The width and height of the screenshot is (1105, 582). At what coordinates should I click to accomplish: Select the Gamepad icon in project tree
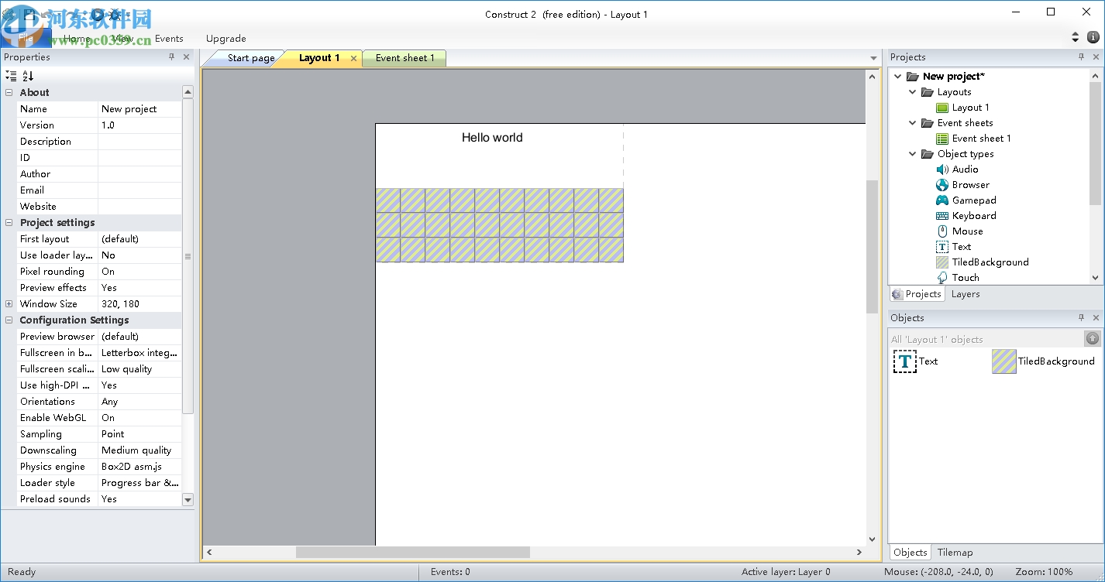[x=942, y=200]
